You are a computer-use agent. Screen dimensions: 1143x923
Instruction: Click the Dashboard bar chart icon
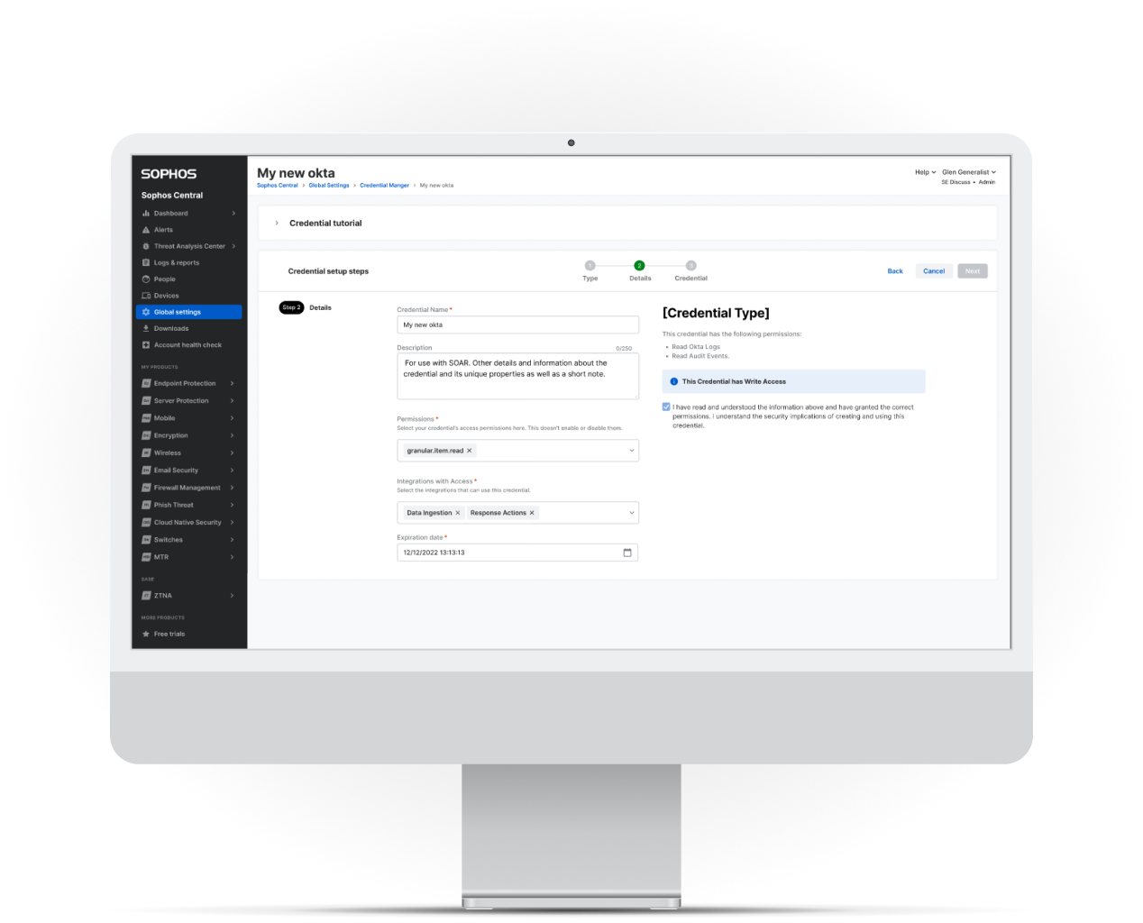[x=146, y=214]
